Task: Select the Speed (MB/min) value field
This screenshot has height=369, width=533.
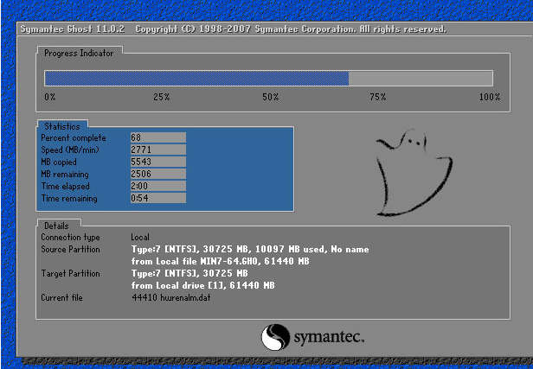Action: tap(157, 150)
